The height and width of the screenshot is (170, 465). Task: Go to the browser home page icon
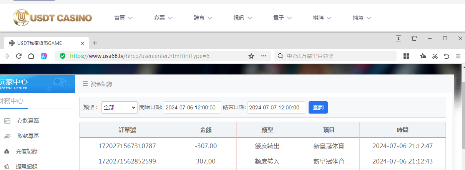(31, 56)
